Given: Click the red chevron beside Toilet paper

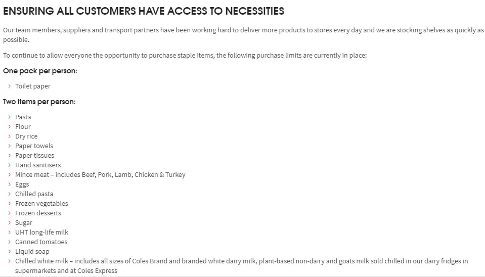Looking at the screenshot, I should 9,86.
